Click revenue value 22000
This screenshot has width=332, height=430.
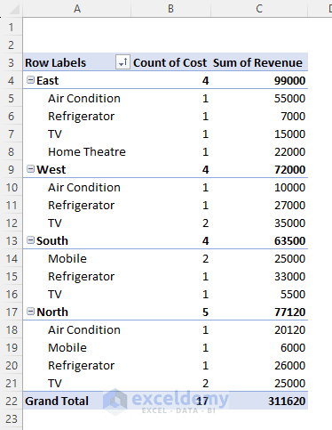point(289,151)
